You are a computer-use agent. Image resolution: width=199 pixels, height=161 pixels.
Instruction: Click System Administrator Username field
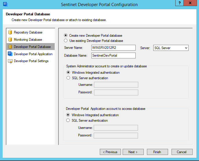pos(116,85)
